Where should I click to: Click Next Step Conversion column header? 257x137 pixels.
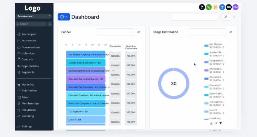131,47
